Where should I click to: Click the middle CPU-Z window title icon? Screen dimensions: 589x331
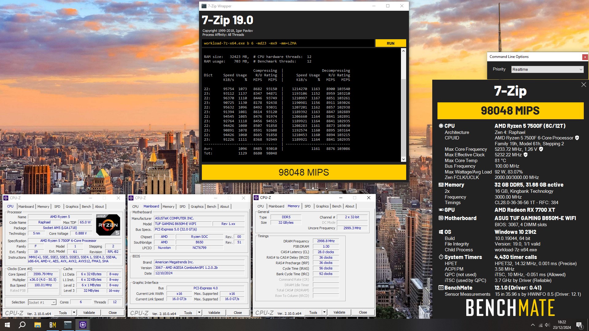(x=131, y=198)
